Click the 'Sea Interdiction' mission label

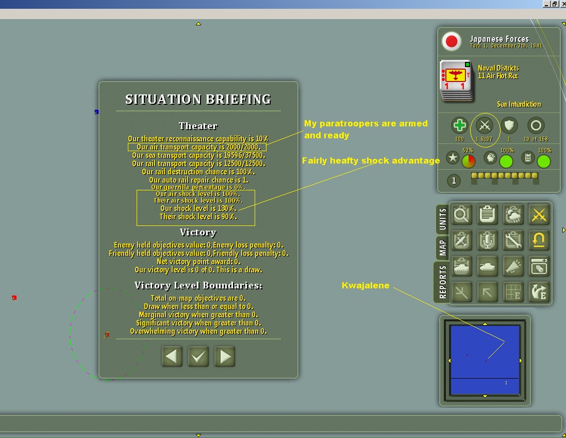pos(519,104)
